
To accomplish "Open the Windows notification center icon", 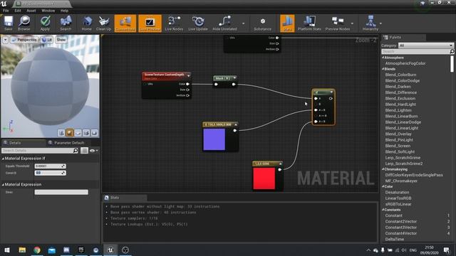I will (x=447, y=250).
